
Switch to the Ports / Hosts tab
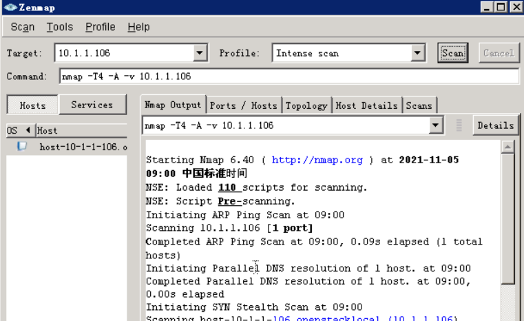tap(244, 105)
